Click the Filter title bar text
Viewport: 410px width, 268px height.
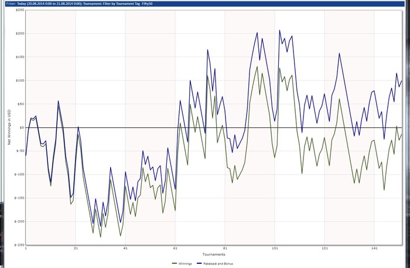tap(79, 4)
